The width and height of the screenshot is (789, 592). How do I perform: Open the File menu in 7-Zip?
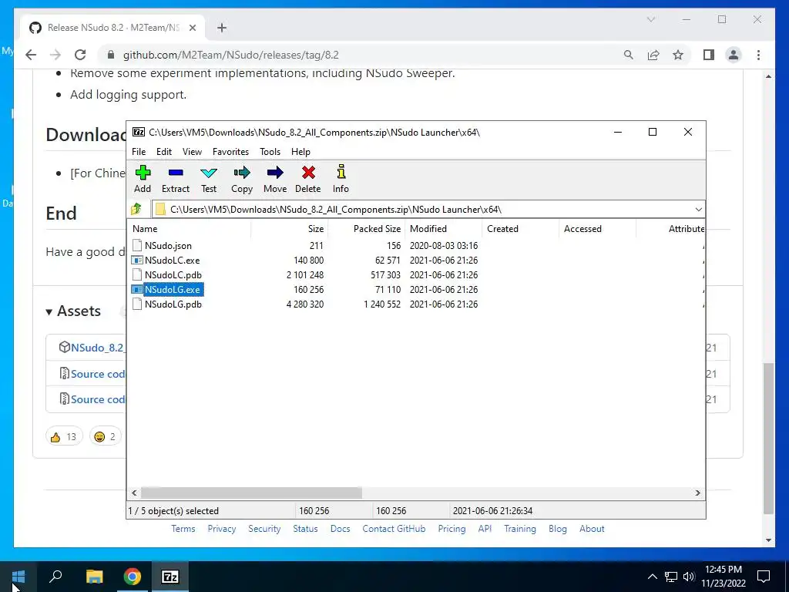pyautogui.click(x=139, y=152)
